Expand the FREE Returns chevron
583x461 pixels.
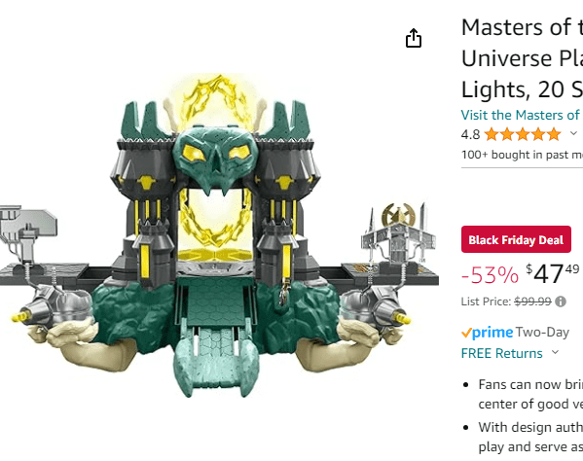point(555,352)
